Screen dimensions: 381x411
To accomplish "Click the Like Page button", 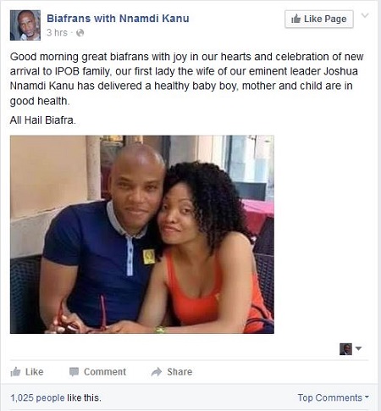I will [319, 19].
